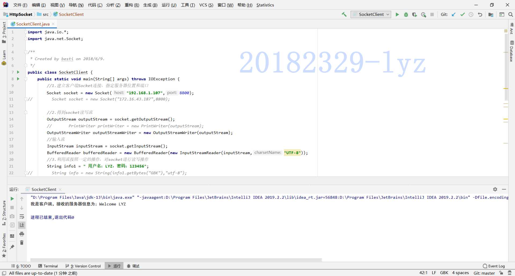Collapse the Javadoc comment on line 4

coord(25,52)
